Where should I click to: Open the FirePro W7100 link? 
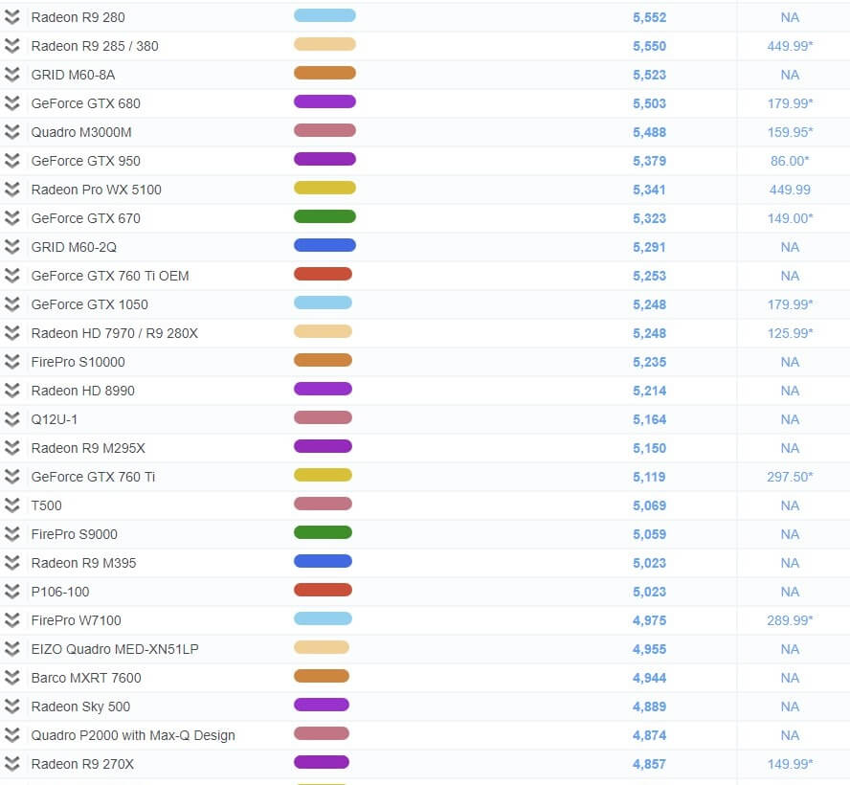pyautogui.click(x=76, y=620)
